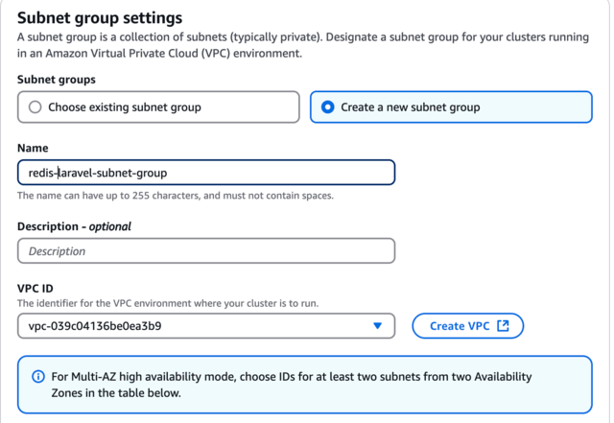Image resolution: width=614 pixels, height=423 pixels.
Task: Click the Description - optional label
Action: click(74, 226)
